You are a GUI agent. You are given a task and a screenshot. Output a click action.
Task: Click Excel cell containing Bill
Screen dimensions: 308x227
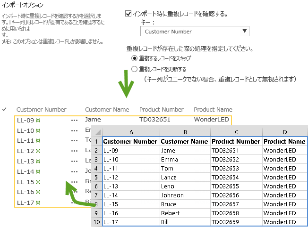pyautogui.click(x=185, y=222)
